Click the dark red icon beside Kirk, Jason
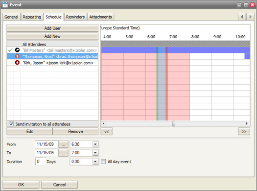Image resolution: width=257 pixels, height=191 pixels. tap(17, 63)
